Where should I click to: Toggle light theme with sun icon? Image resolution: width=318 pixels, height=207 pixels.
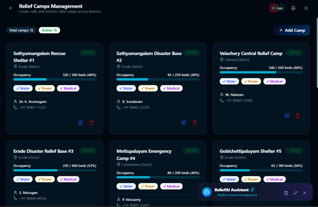pyautogui.click(x=306, y=8)
